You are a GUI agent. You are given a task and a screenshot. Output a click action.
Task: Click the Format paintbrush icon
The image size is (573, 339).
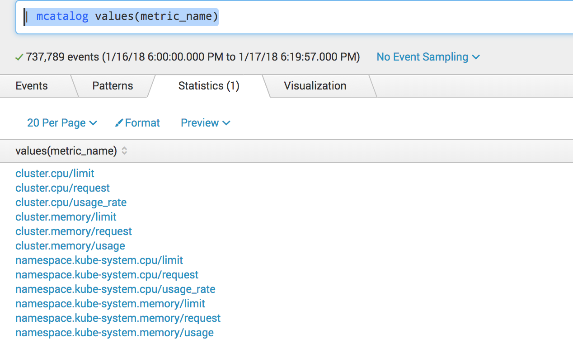point(119,123)
